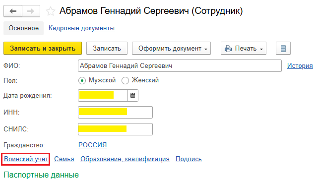Focus the СНИЛС input field
316x183 pixels.
point(115,129)
